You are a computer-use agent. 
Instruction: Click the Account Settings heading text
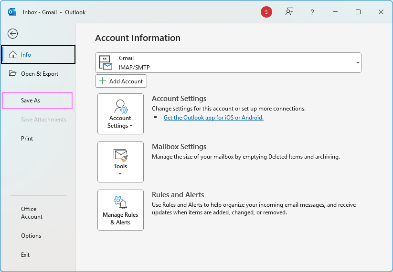(179, 99)
